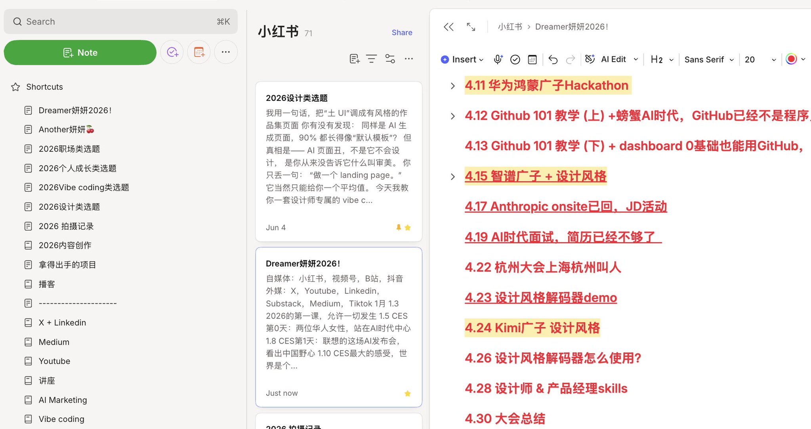This screenshot has width=811, height=429.
Task: Click the notebook icon beside Youtube
Action: (x=28, y=361)
